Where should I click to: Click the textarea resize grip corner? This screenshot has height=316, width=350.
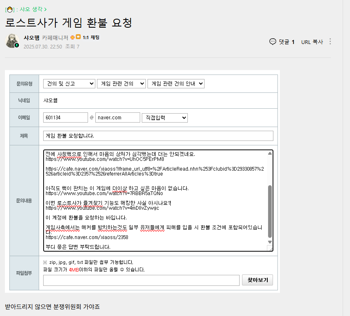270,248
